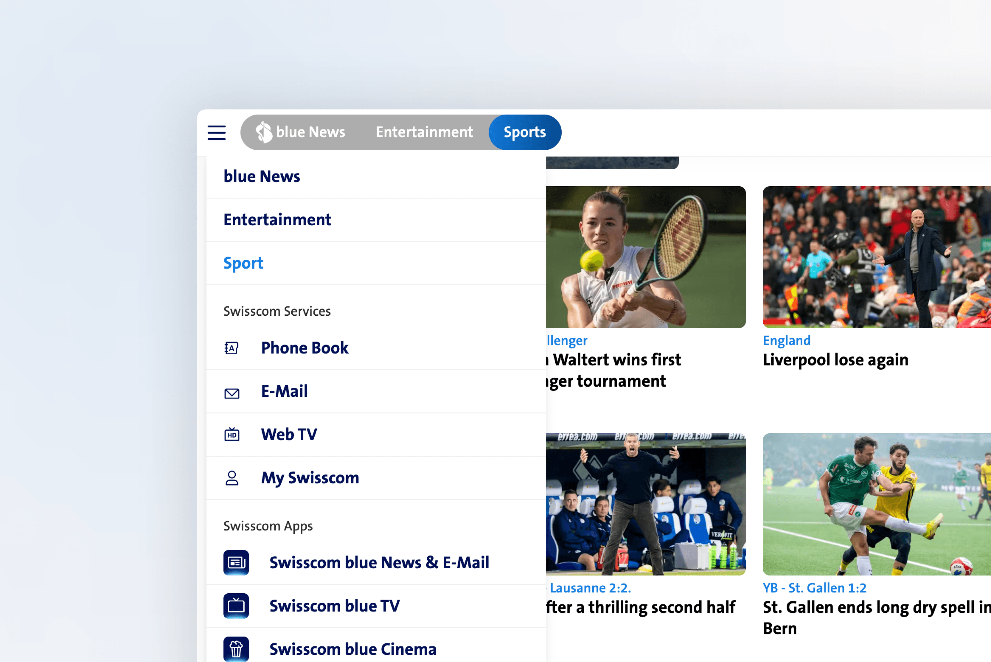This screenshot has height=662, width=991.
Task: Switch to the blue News tab
Action: click(300, 132)
